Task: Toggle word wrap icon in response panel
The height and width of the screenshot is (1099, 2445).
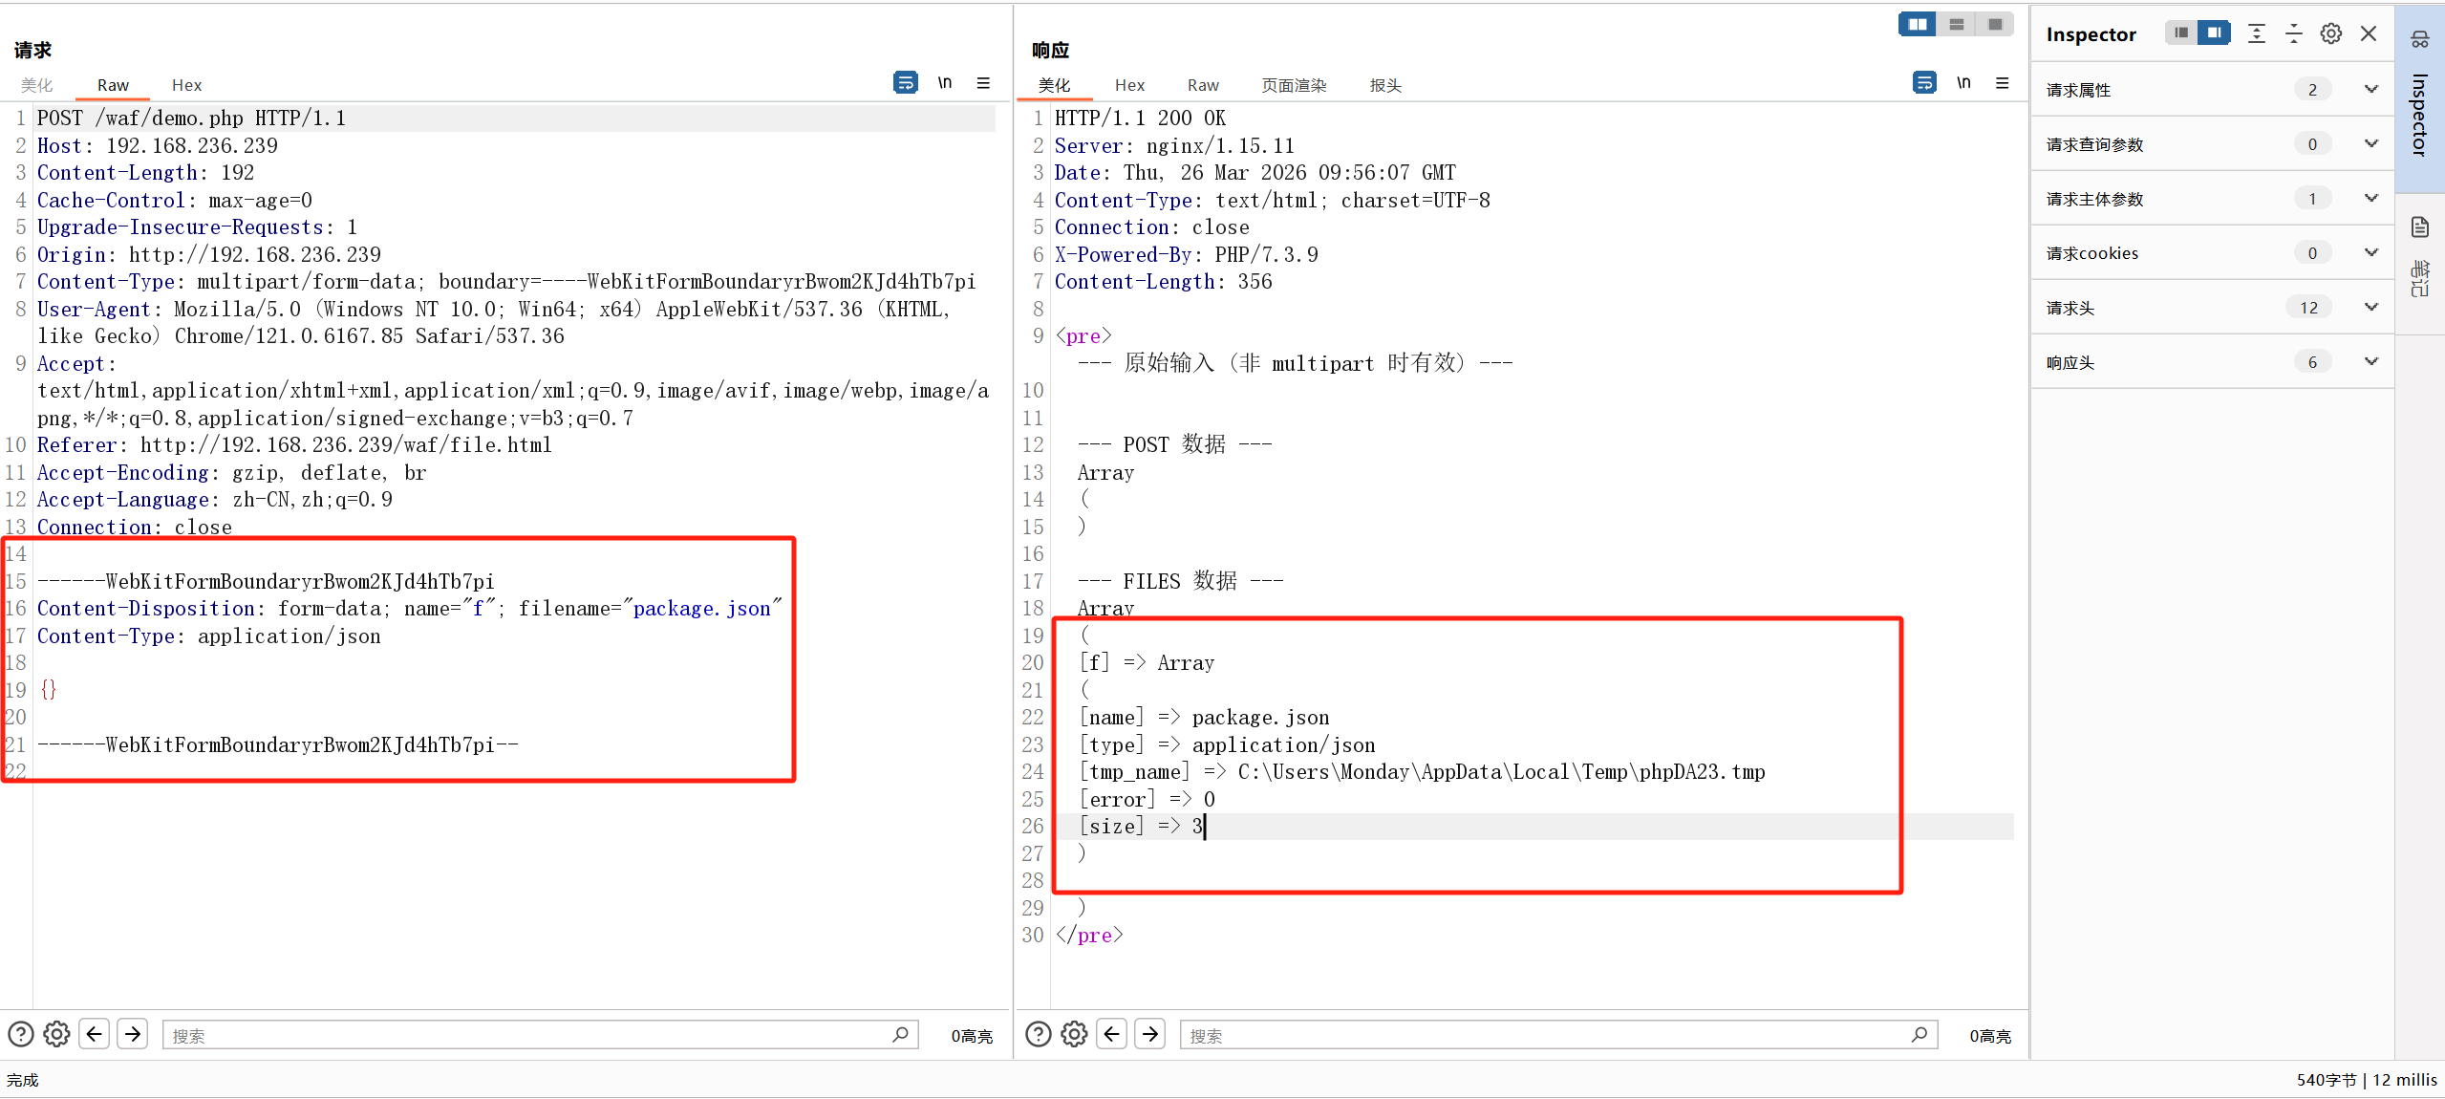Action: click(x=1923, y=83)
